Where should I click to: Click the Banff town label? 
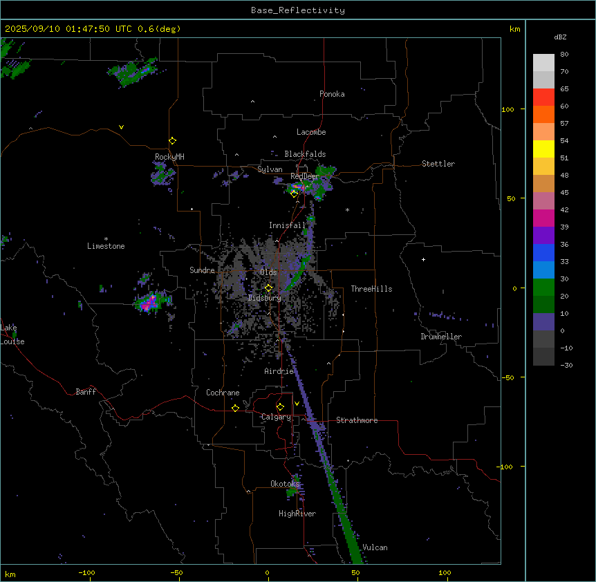86,392
